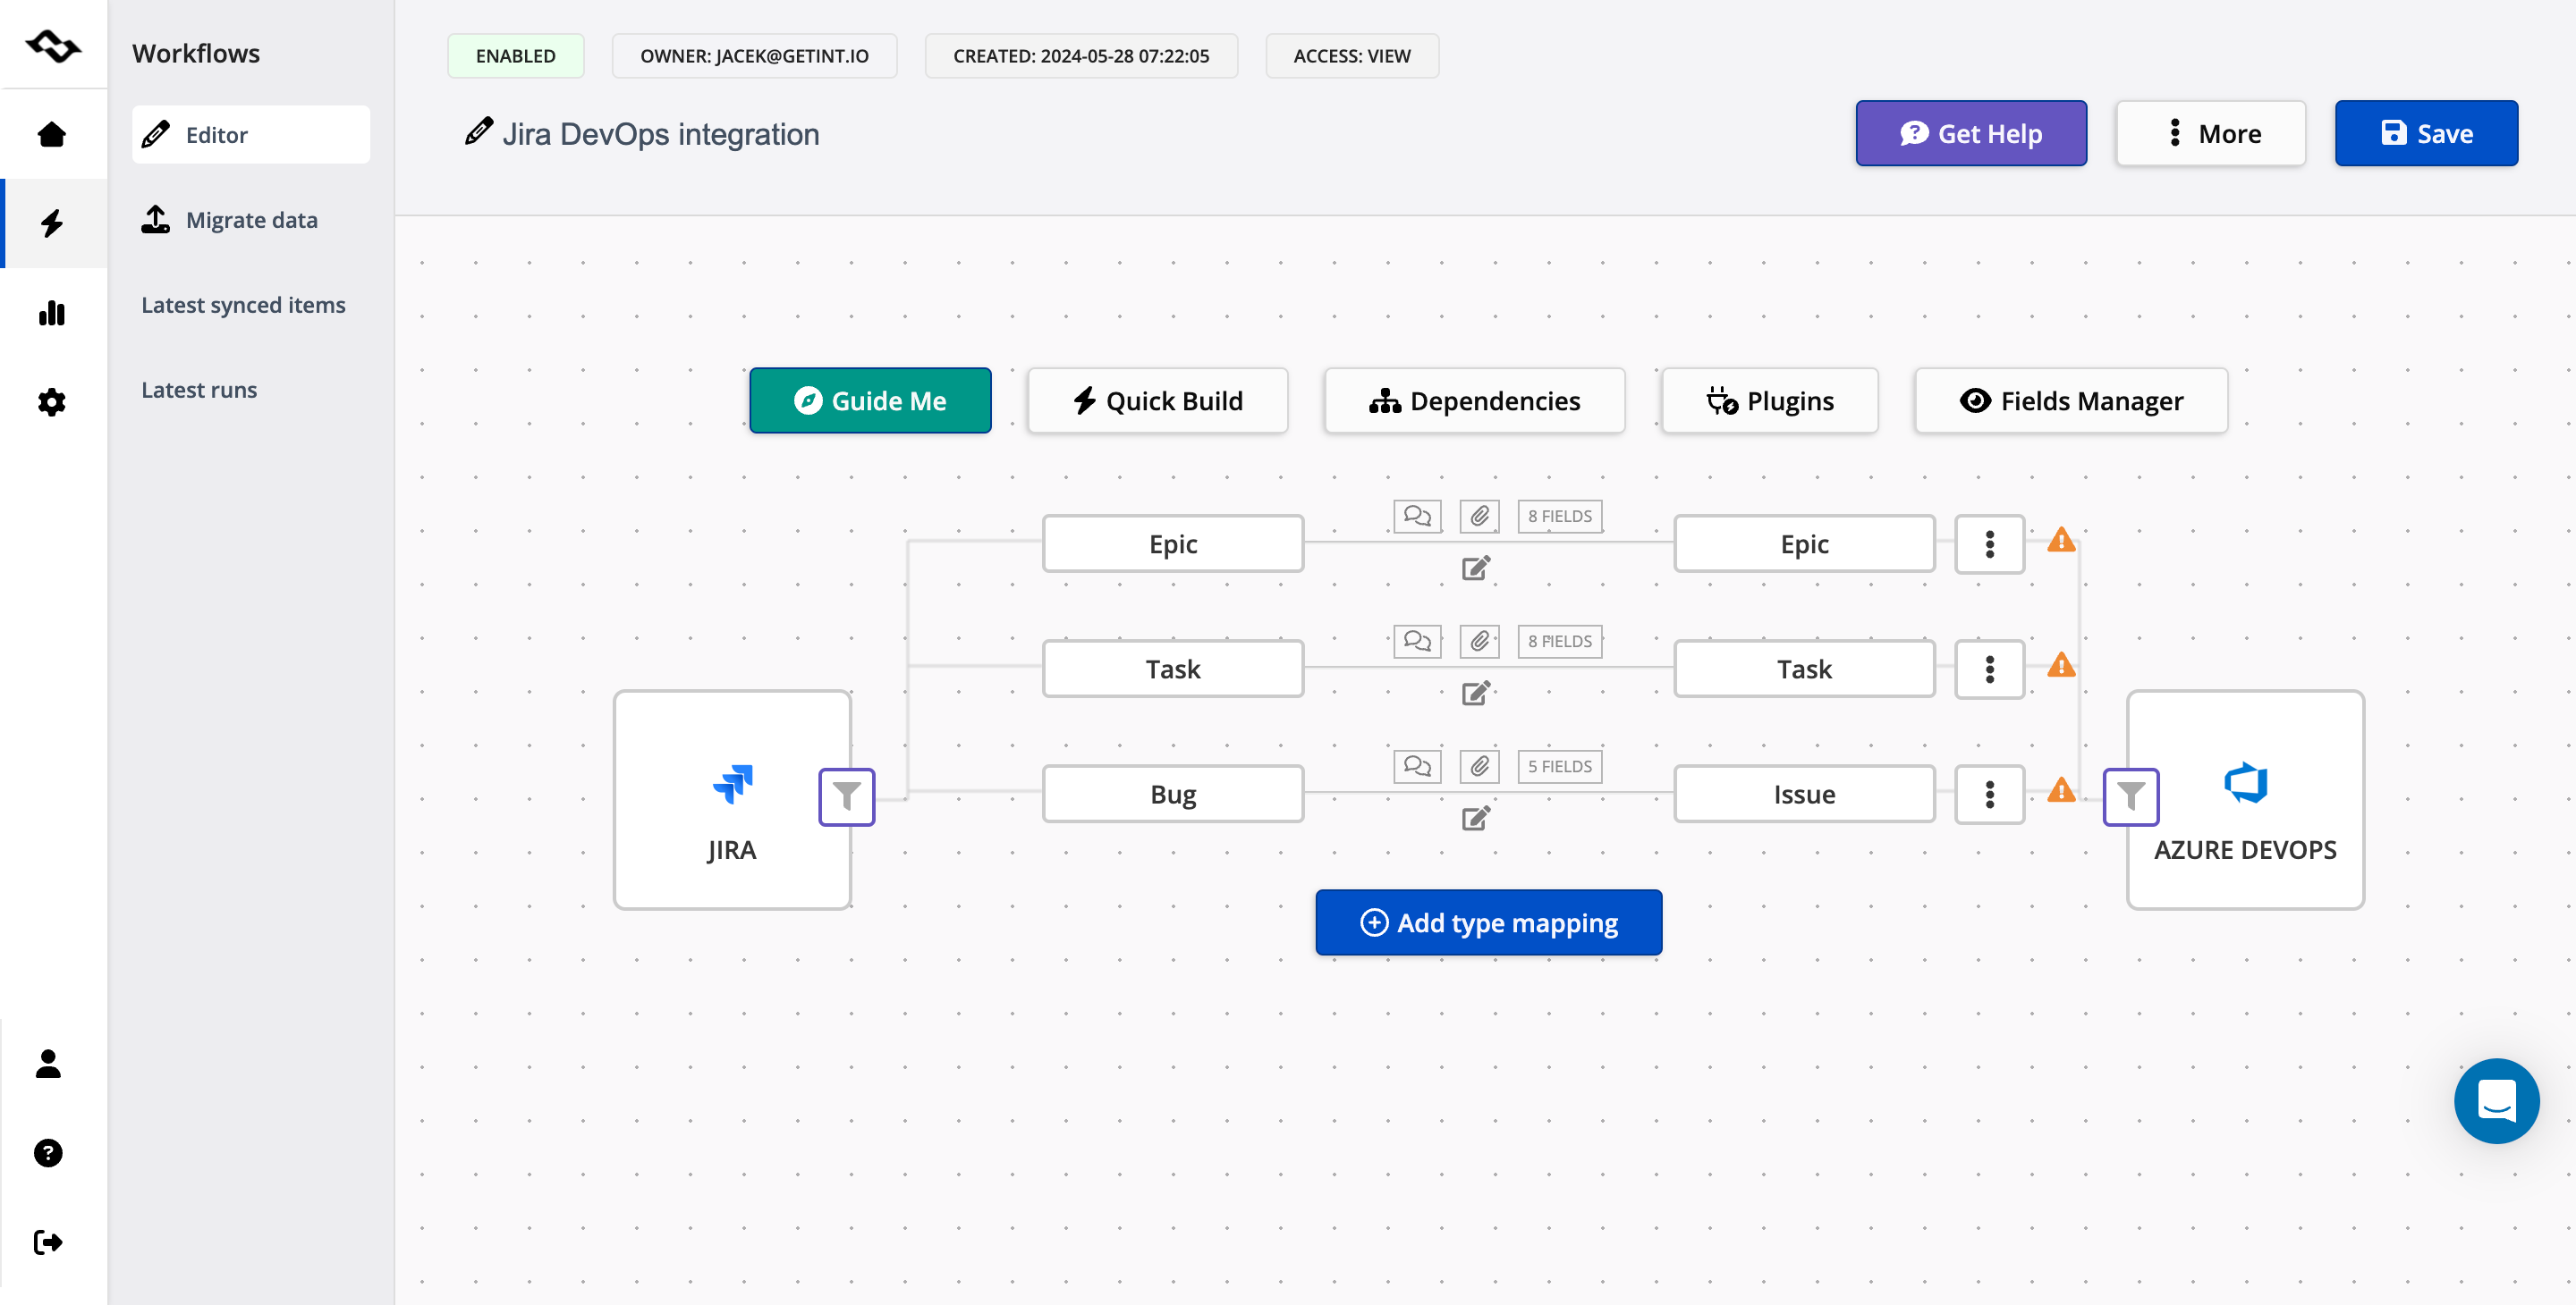Open the help question mark icon
Screen dimensions: 2576x1305
tap(48, 1153)
